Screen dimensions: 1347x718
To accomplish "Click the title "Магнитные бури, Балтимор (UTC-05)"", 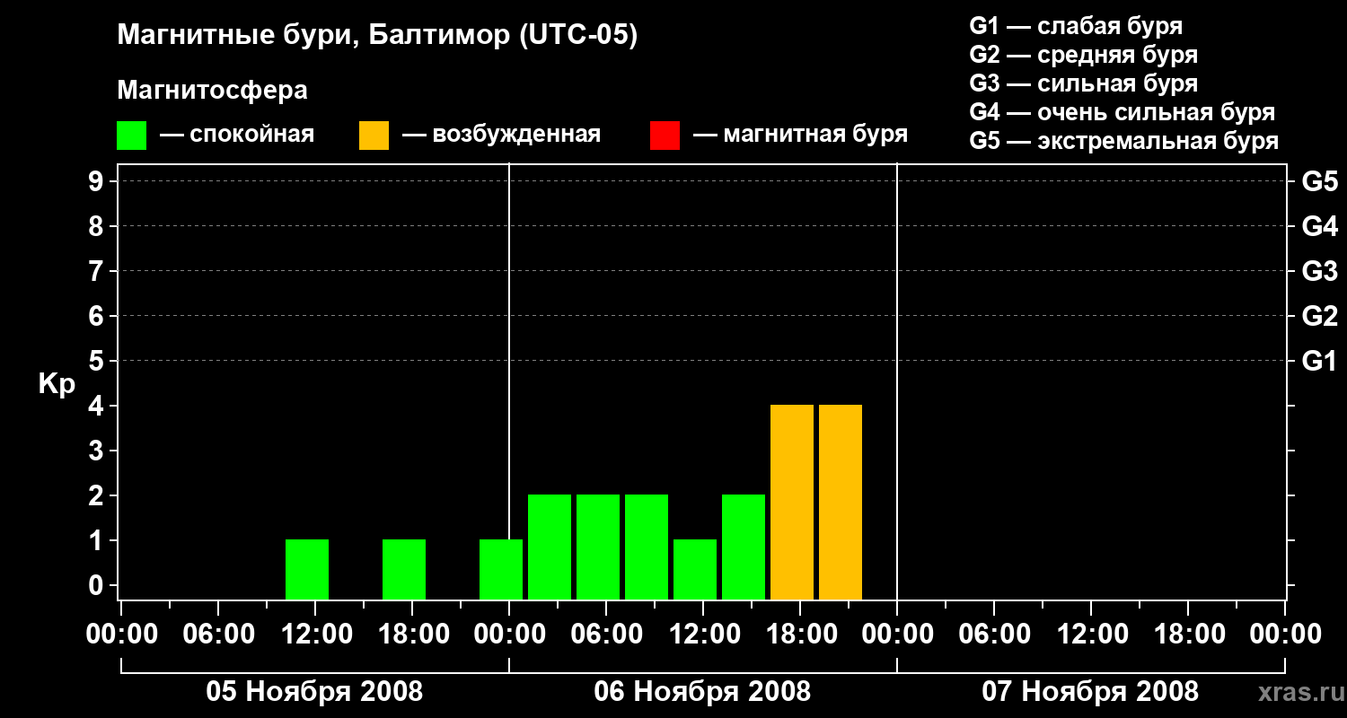I will click(377, 36).
